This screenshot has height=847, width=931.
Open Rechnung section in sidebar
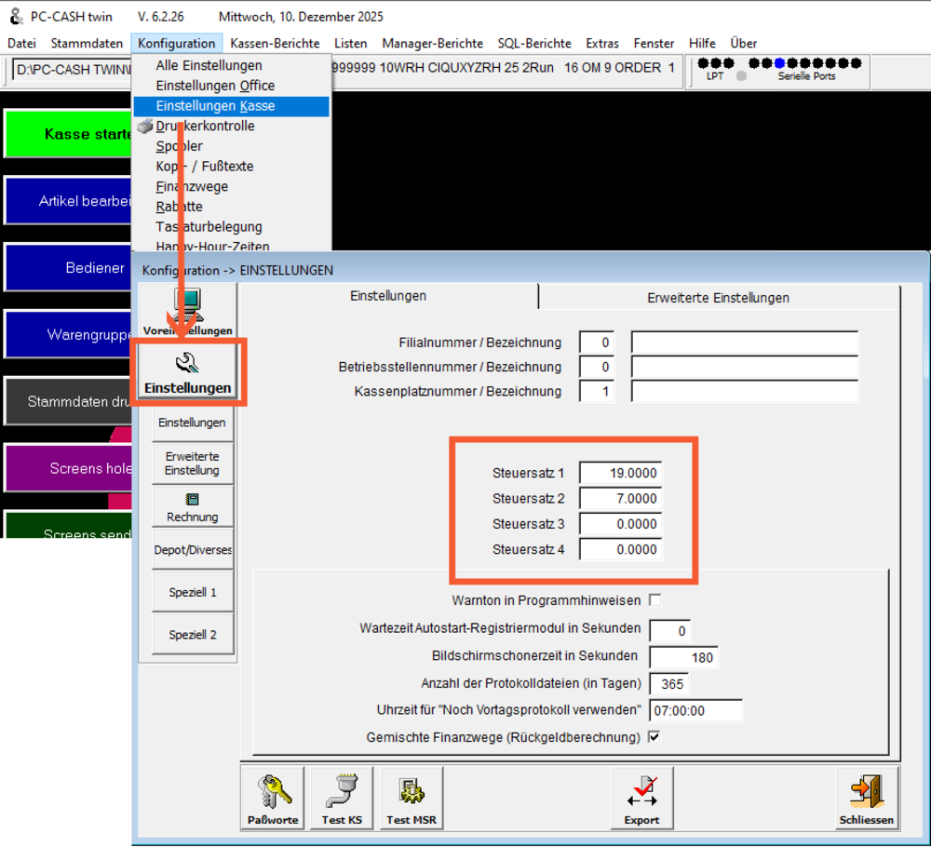pyautogui.click(x=193, y=507)
